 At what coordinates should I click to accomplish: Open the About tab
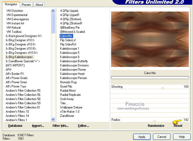tap(39, 5)
